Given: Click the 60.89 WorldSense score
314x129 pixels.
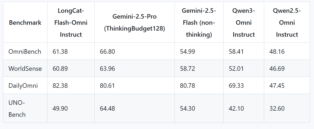Looking at the screenshot, I should (x=60, y=68).
